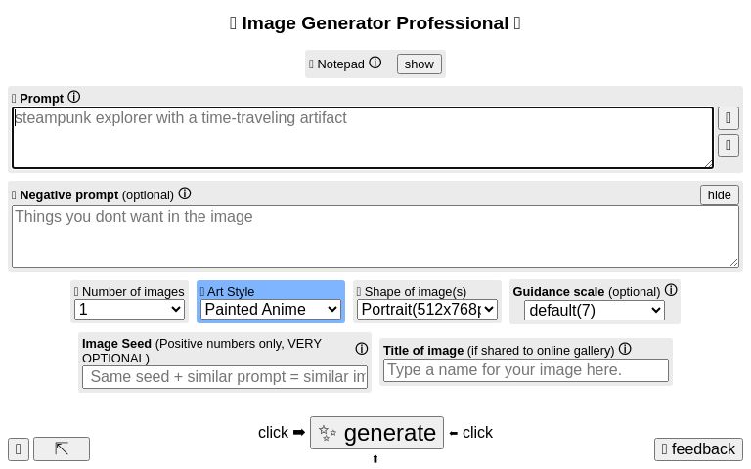Hide the Negative prompt section
751x469 pixels.
pyautogui.click(x=719, y=194)
